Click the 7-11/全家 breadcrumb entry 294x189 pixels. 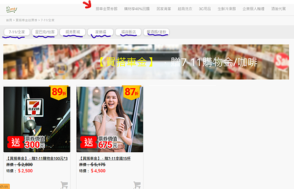coord(48,20)
